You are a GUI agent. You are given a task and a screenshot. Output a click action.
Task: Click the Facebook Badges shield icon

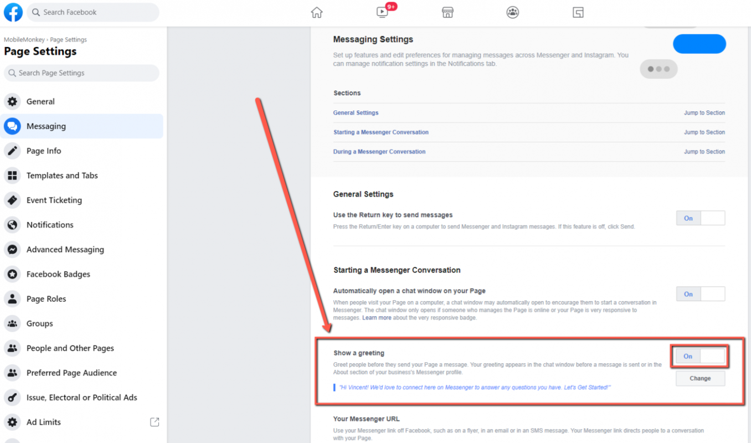(12, 274)
